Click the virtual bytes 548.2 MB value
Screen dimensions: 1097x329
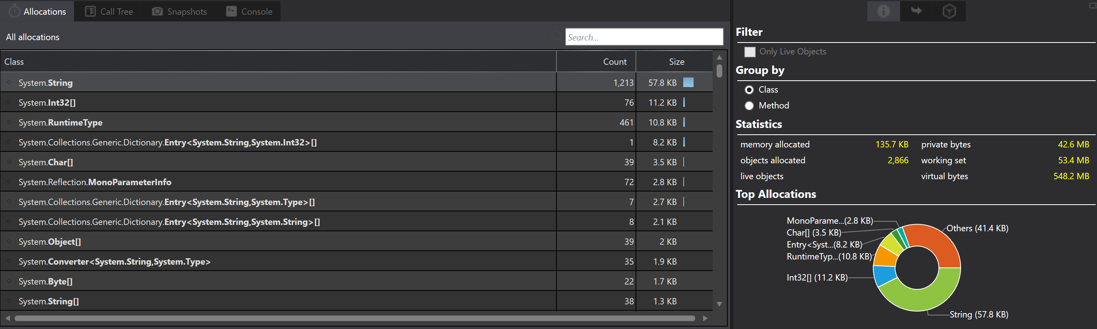coord(1071,176)
